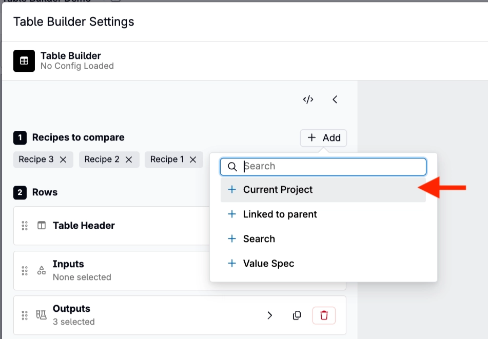This screenshot has width=488, height=339.
Task: Select the Value Spec option
Action: tap(323, 263)
